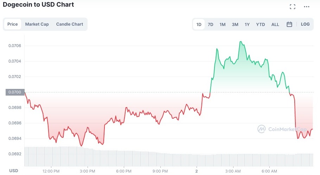Select the ALL time range
This screenshot has height=175, width=320.
click(x=275, y=24)
